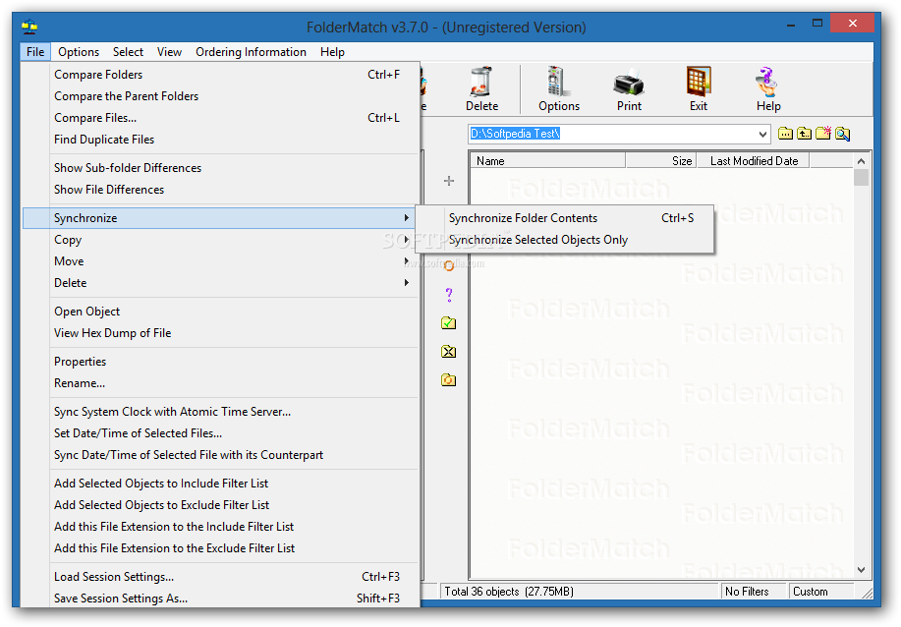Open the Help menu in menu bar
The width and height of the screenshot is (901, 627).
click(x=332, y=52)
